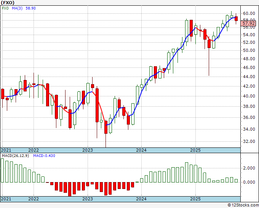Click the first MACD green bar of 2021

tap(2, 171)
